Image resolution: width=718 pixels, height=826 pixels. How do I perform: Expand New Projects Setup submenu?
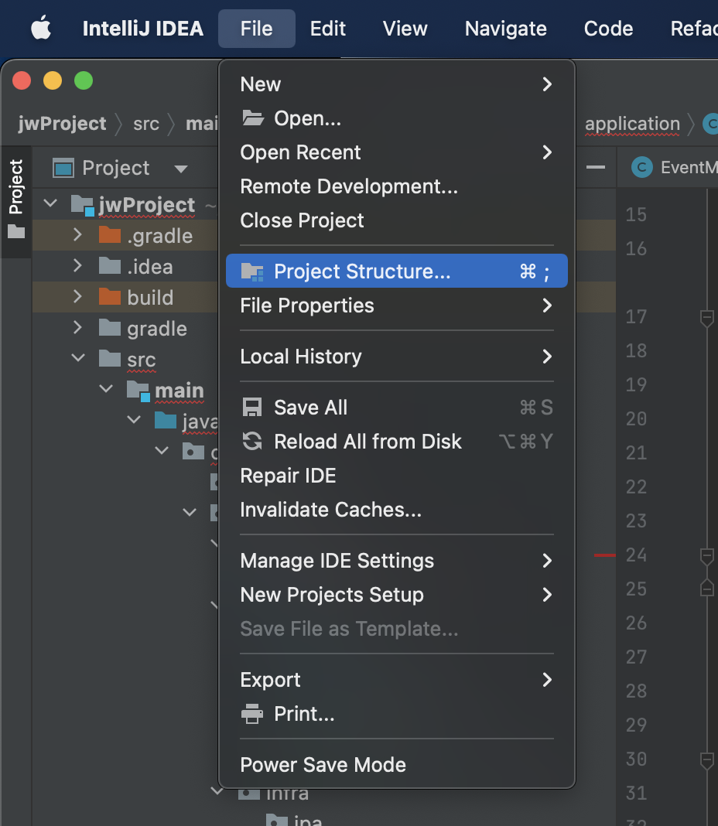396,595
